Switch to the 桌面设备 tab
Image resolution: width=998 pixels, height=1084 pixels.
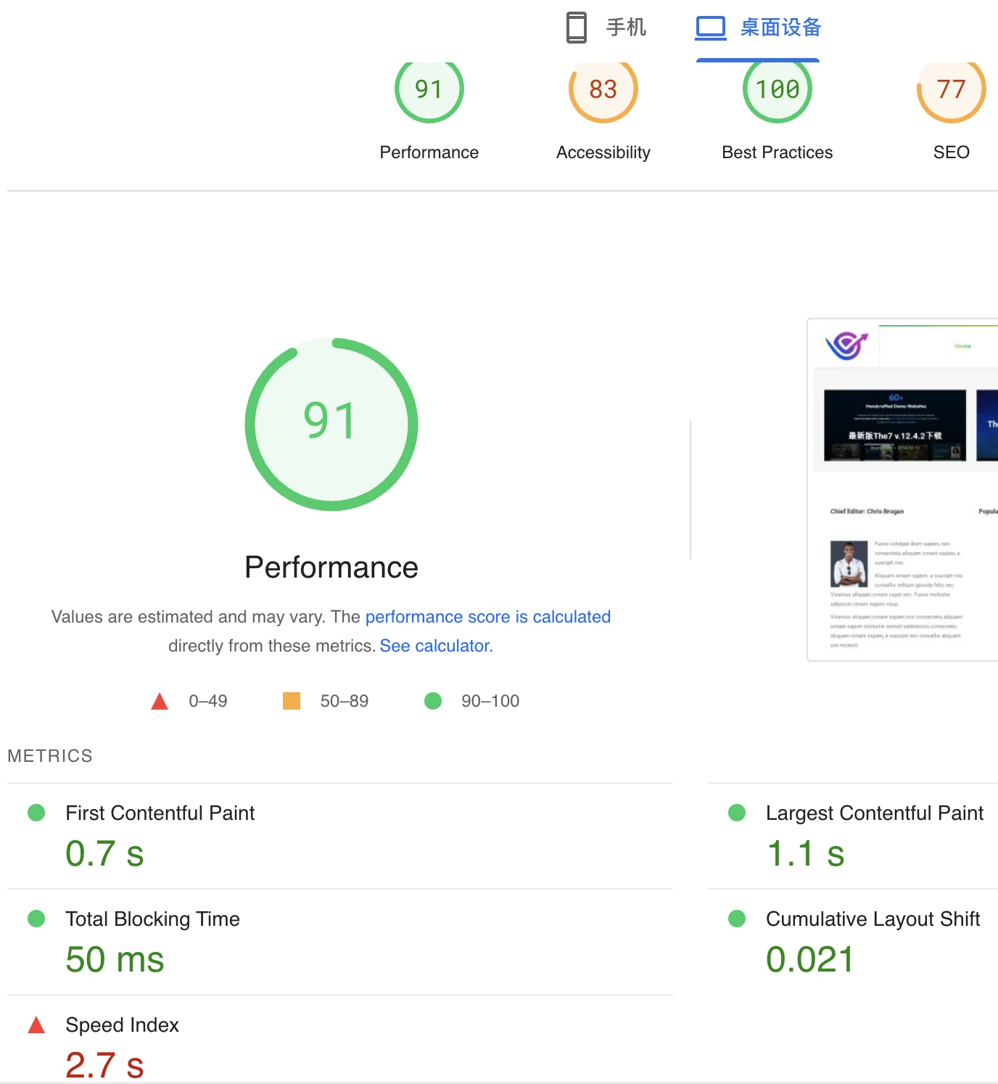click(780, 28)
